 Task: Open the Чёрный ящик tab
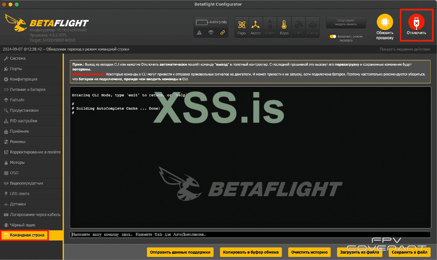coord(32,225)
